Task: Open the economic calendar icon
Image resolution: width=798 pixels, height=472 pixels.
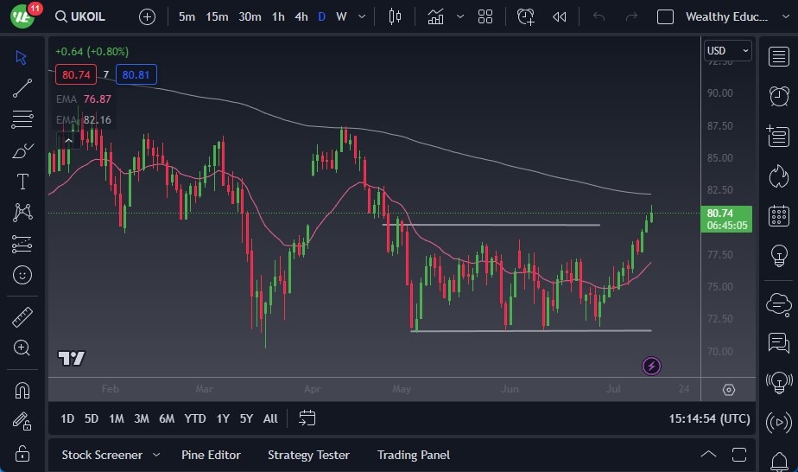Action: tap(779, 215)
